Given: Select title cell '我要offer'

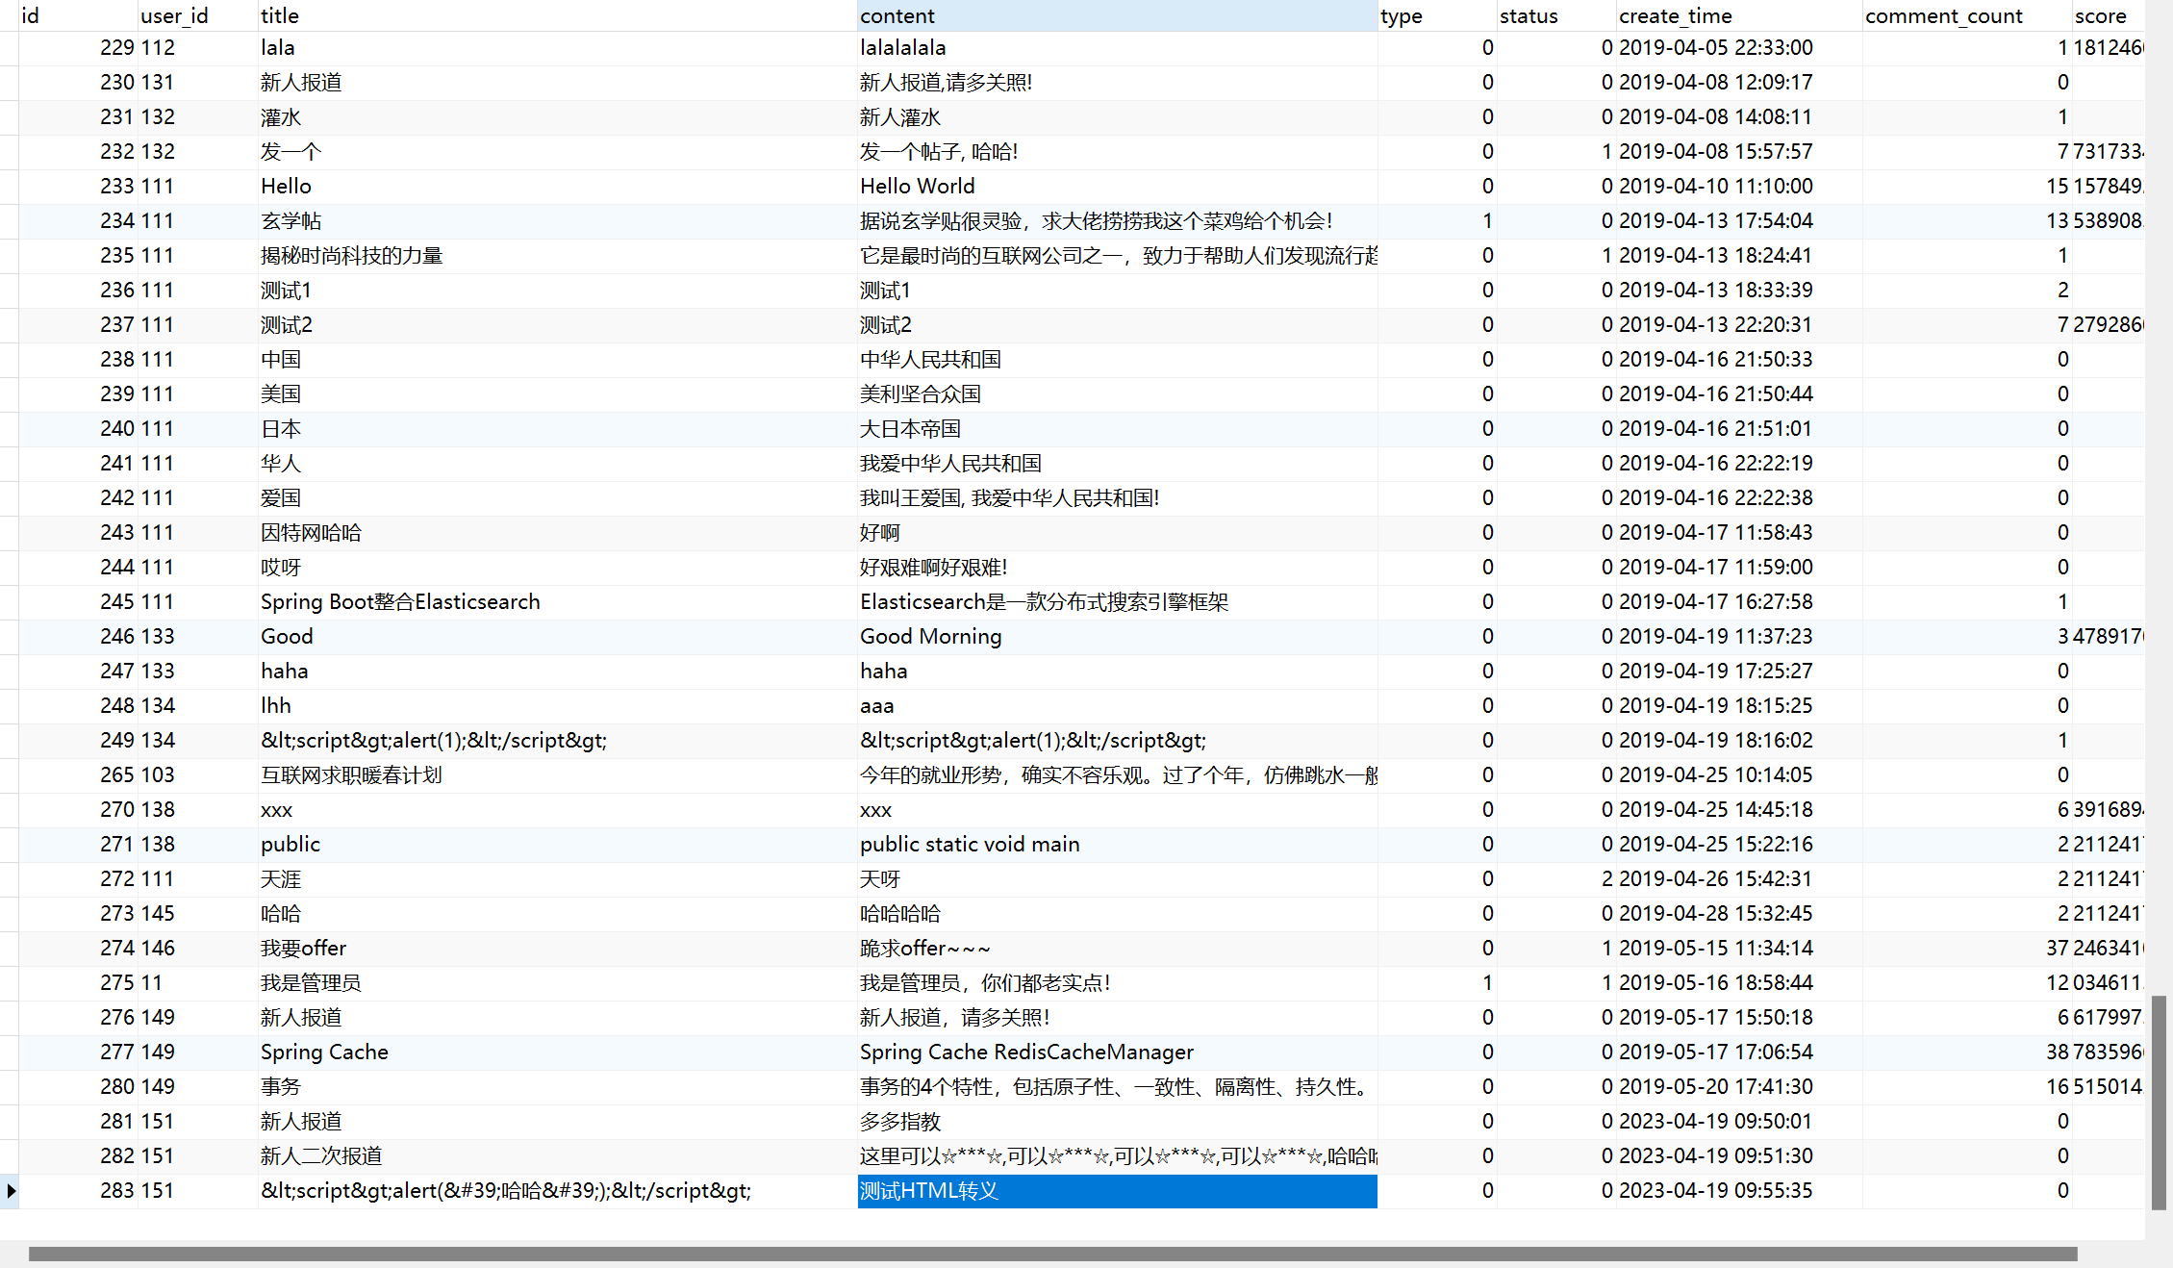Looking at the screenshot, I should tap(557, 949).
